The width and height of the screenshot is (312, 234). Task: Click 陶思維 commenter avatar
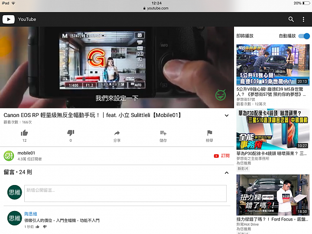[x=15, y=218]
